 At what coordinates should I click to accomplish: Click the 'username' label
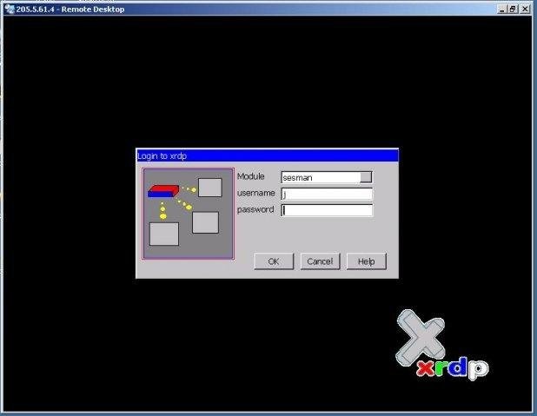[255, 193]
